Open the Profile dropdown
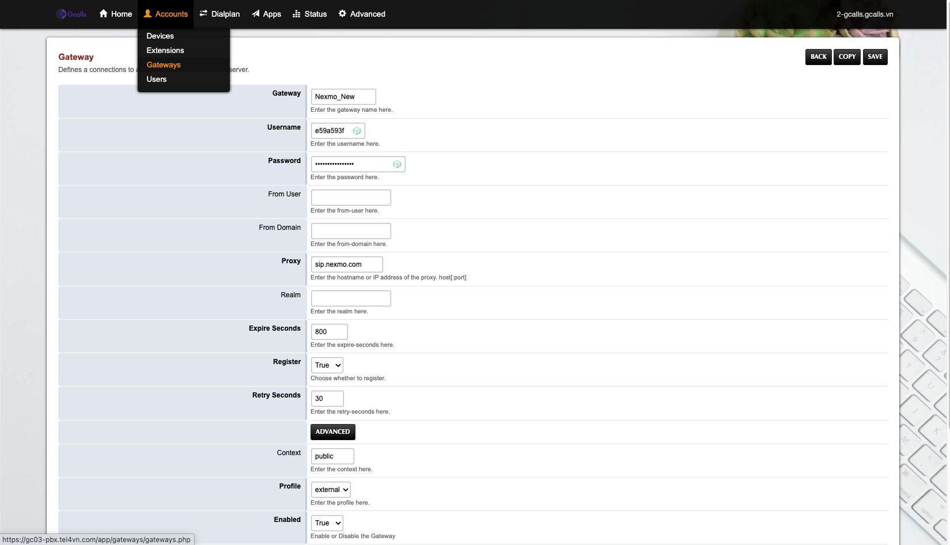Image resolution: width=950 pixels, height=545 pixels. (x=331, y=490)
